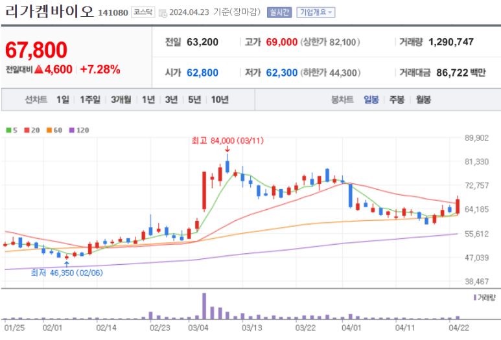Viewport: 501px width, 340px height.
Task: Click the purple 120-day moving average swatch
Action: [72, 130]
